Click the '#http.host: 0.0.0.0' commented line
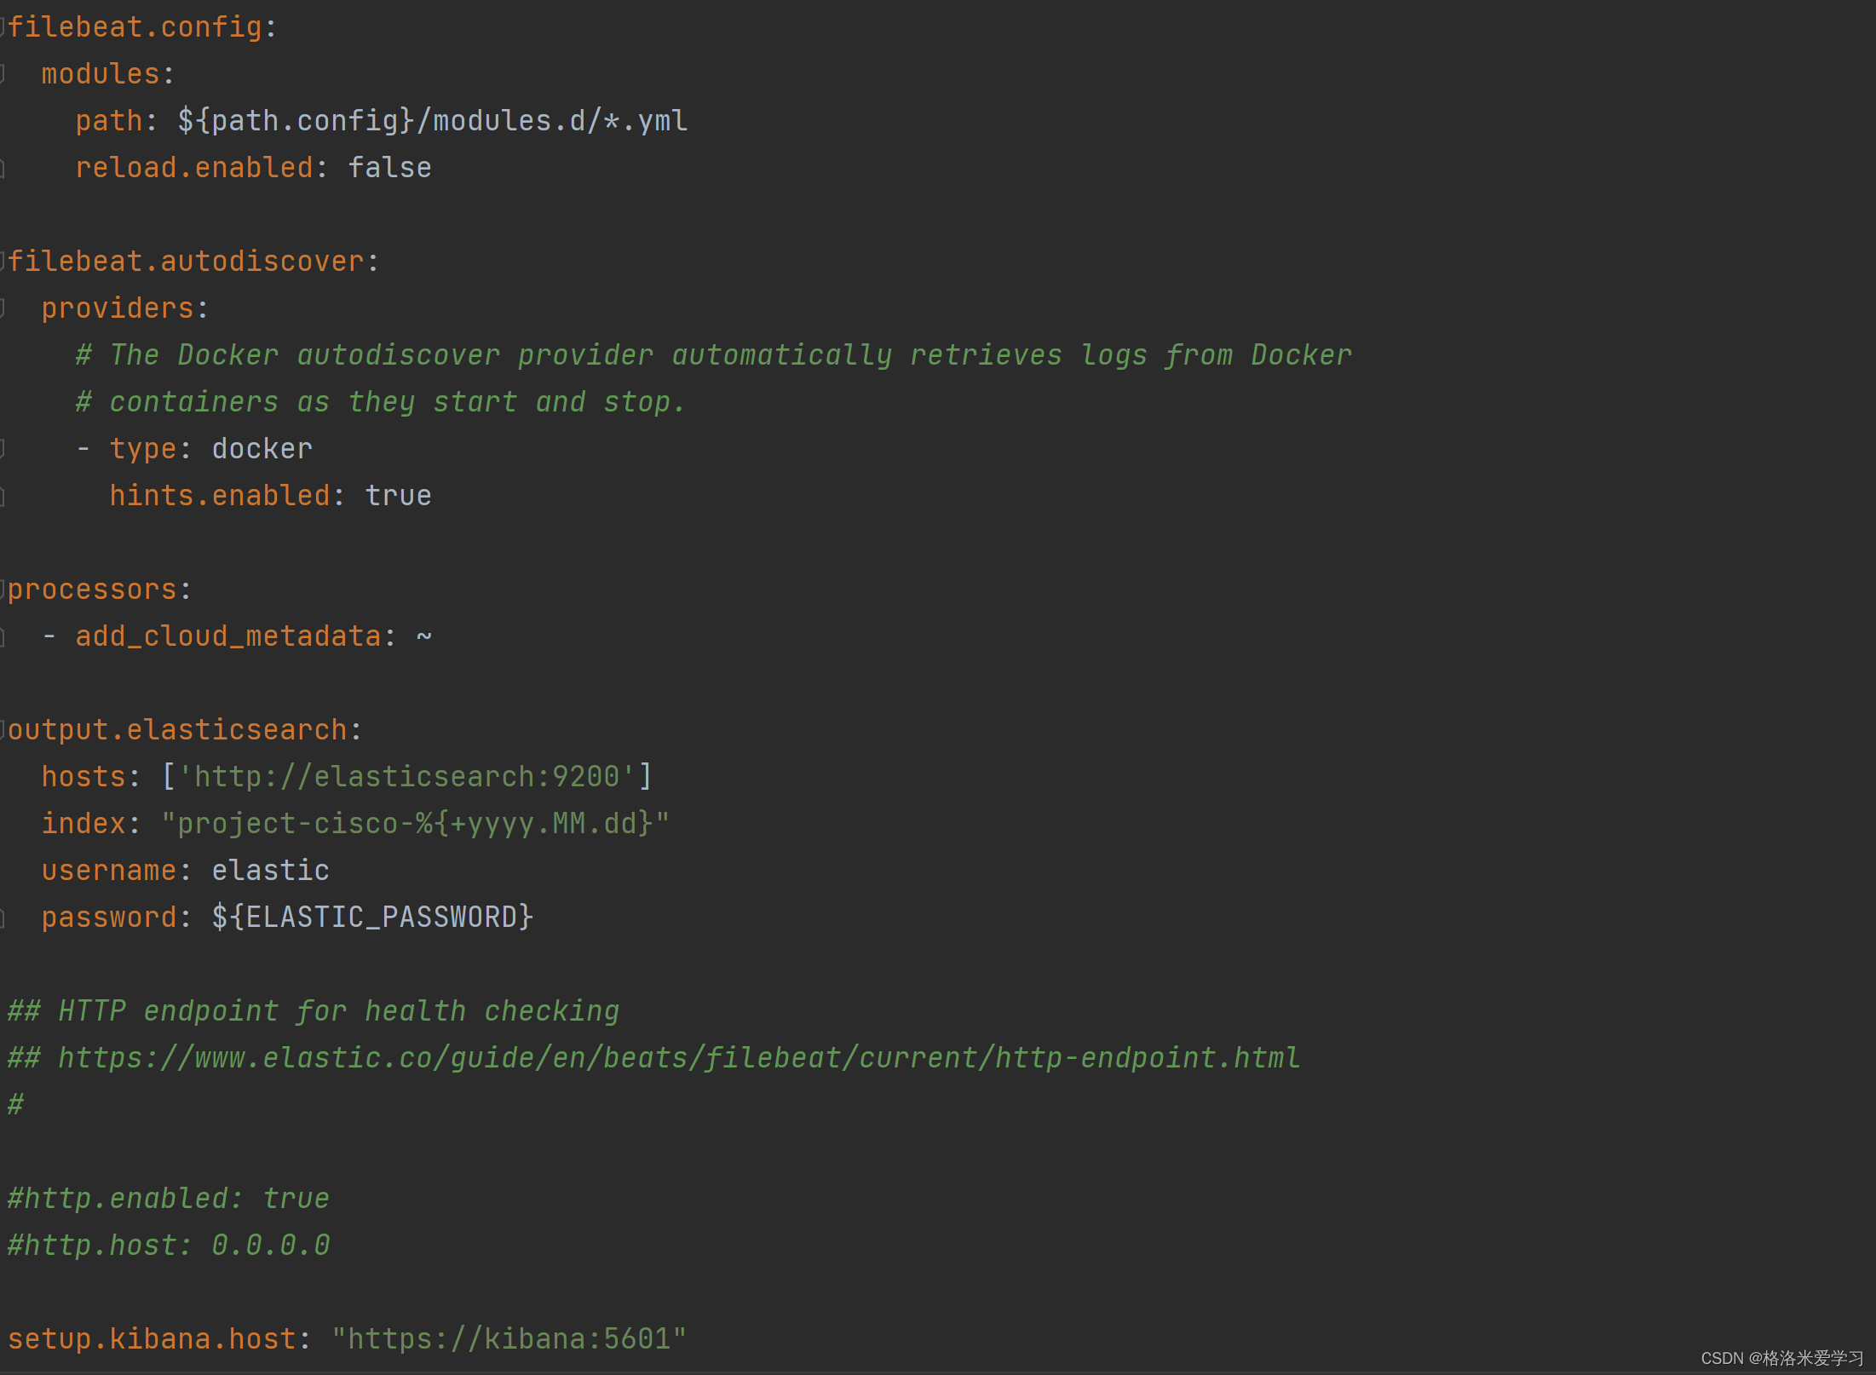This screenshot has width=1876, height=1375. click(x=169, y=1246)
